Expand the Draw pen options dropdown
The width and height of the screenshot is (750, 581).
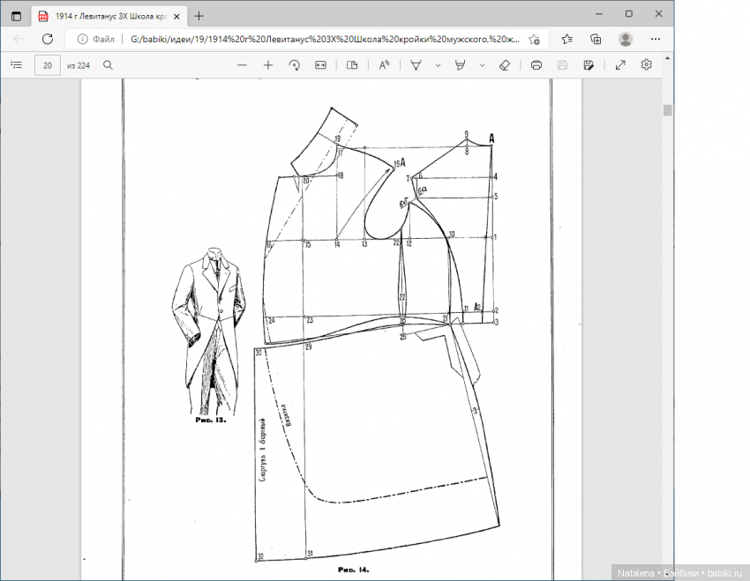tap(438, 64)
